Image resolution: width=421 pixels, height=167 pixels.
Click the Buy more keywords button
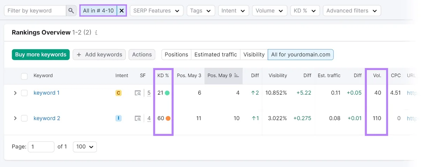point(41,55)
